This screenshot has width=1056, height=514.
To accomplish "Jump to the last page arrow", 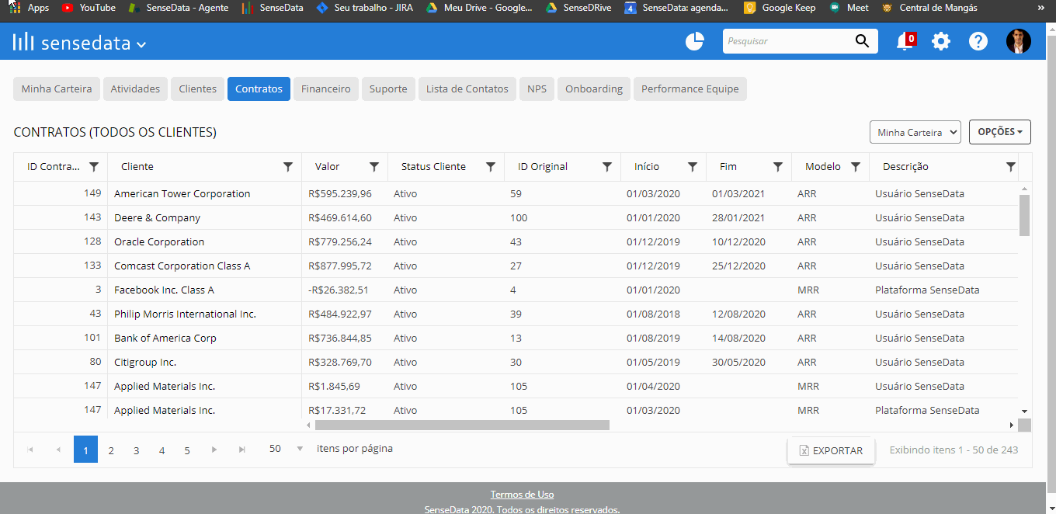I will click(x=242, y=450).
